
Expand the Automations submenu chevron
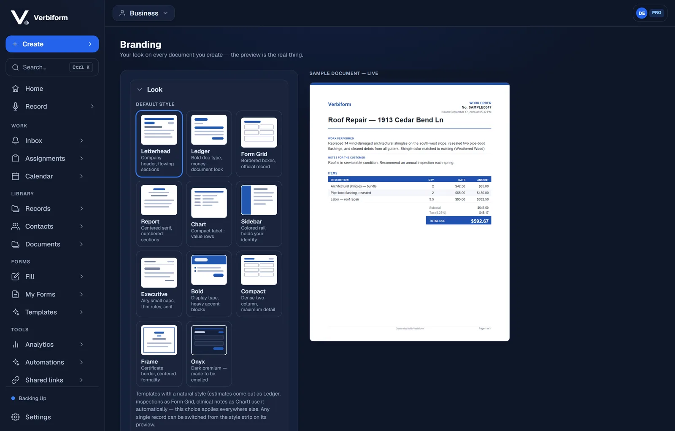(x=81, y=362)
